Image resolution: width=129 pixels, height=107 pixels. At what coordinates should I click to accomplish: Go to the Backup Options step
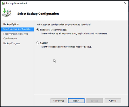[x=11, y=24]
